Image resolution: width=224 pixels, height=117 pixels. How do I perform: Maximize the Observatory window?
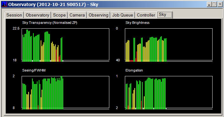214,4
